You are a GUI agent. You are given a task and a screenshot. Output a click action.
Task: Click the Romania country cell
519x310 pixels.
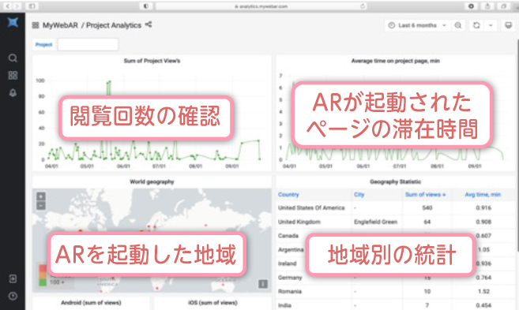click(290, 292)
